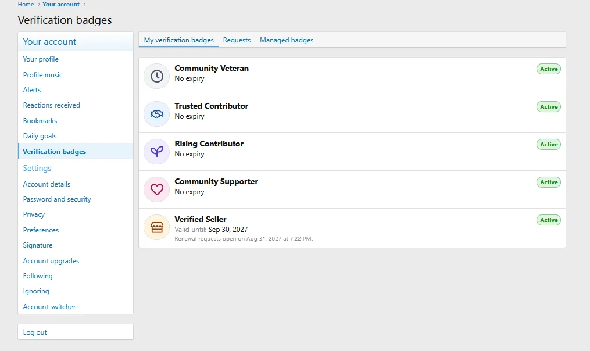
Task: Click the Rising Contributor badge title
Action: pos(209,144)
